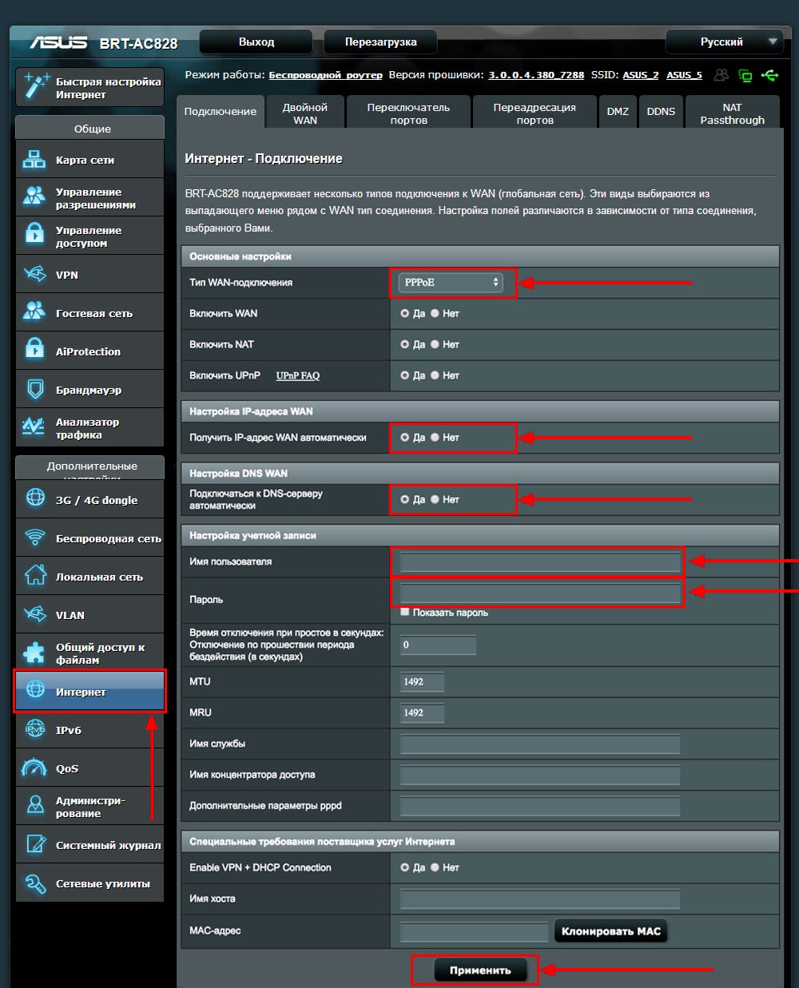This screenshot has width=799, height=988.
Task: Open the IPv6 sidebar icon
Action: click(35, 729)
